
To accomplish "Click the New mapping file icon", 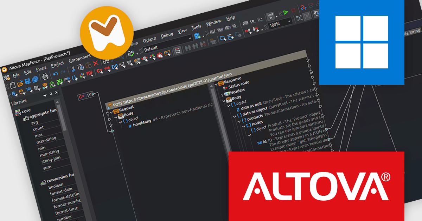I will coord(13,85).
